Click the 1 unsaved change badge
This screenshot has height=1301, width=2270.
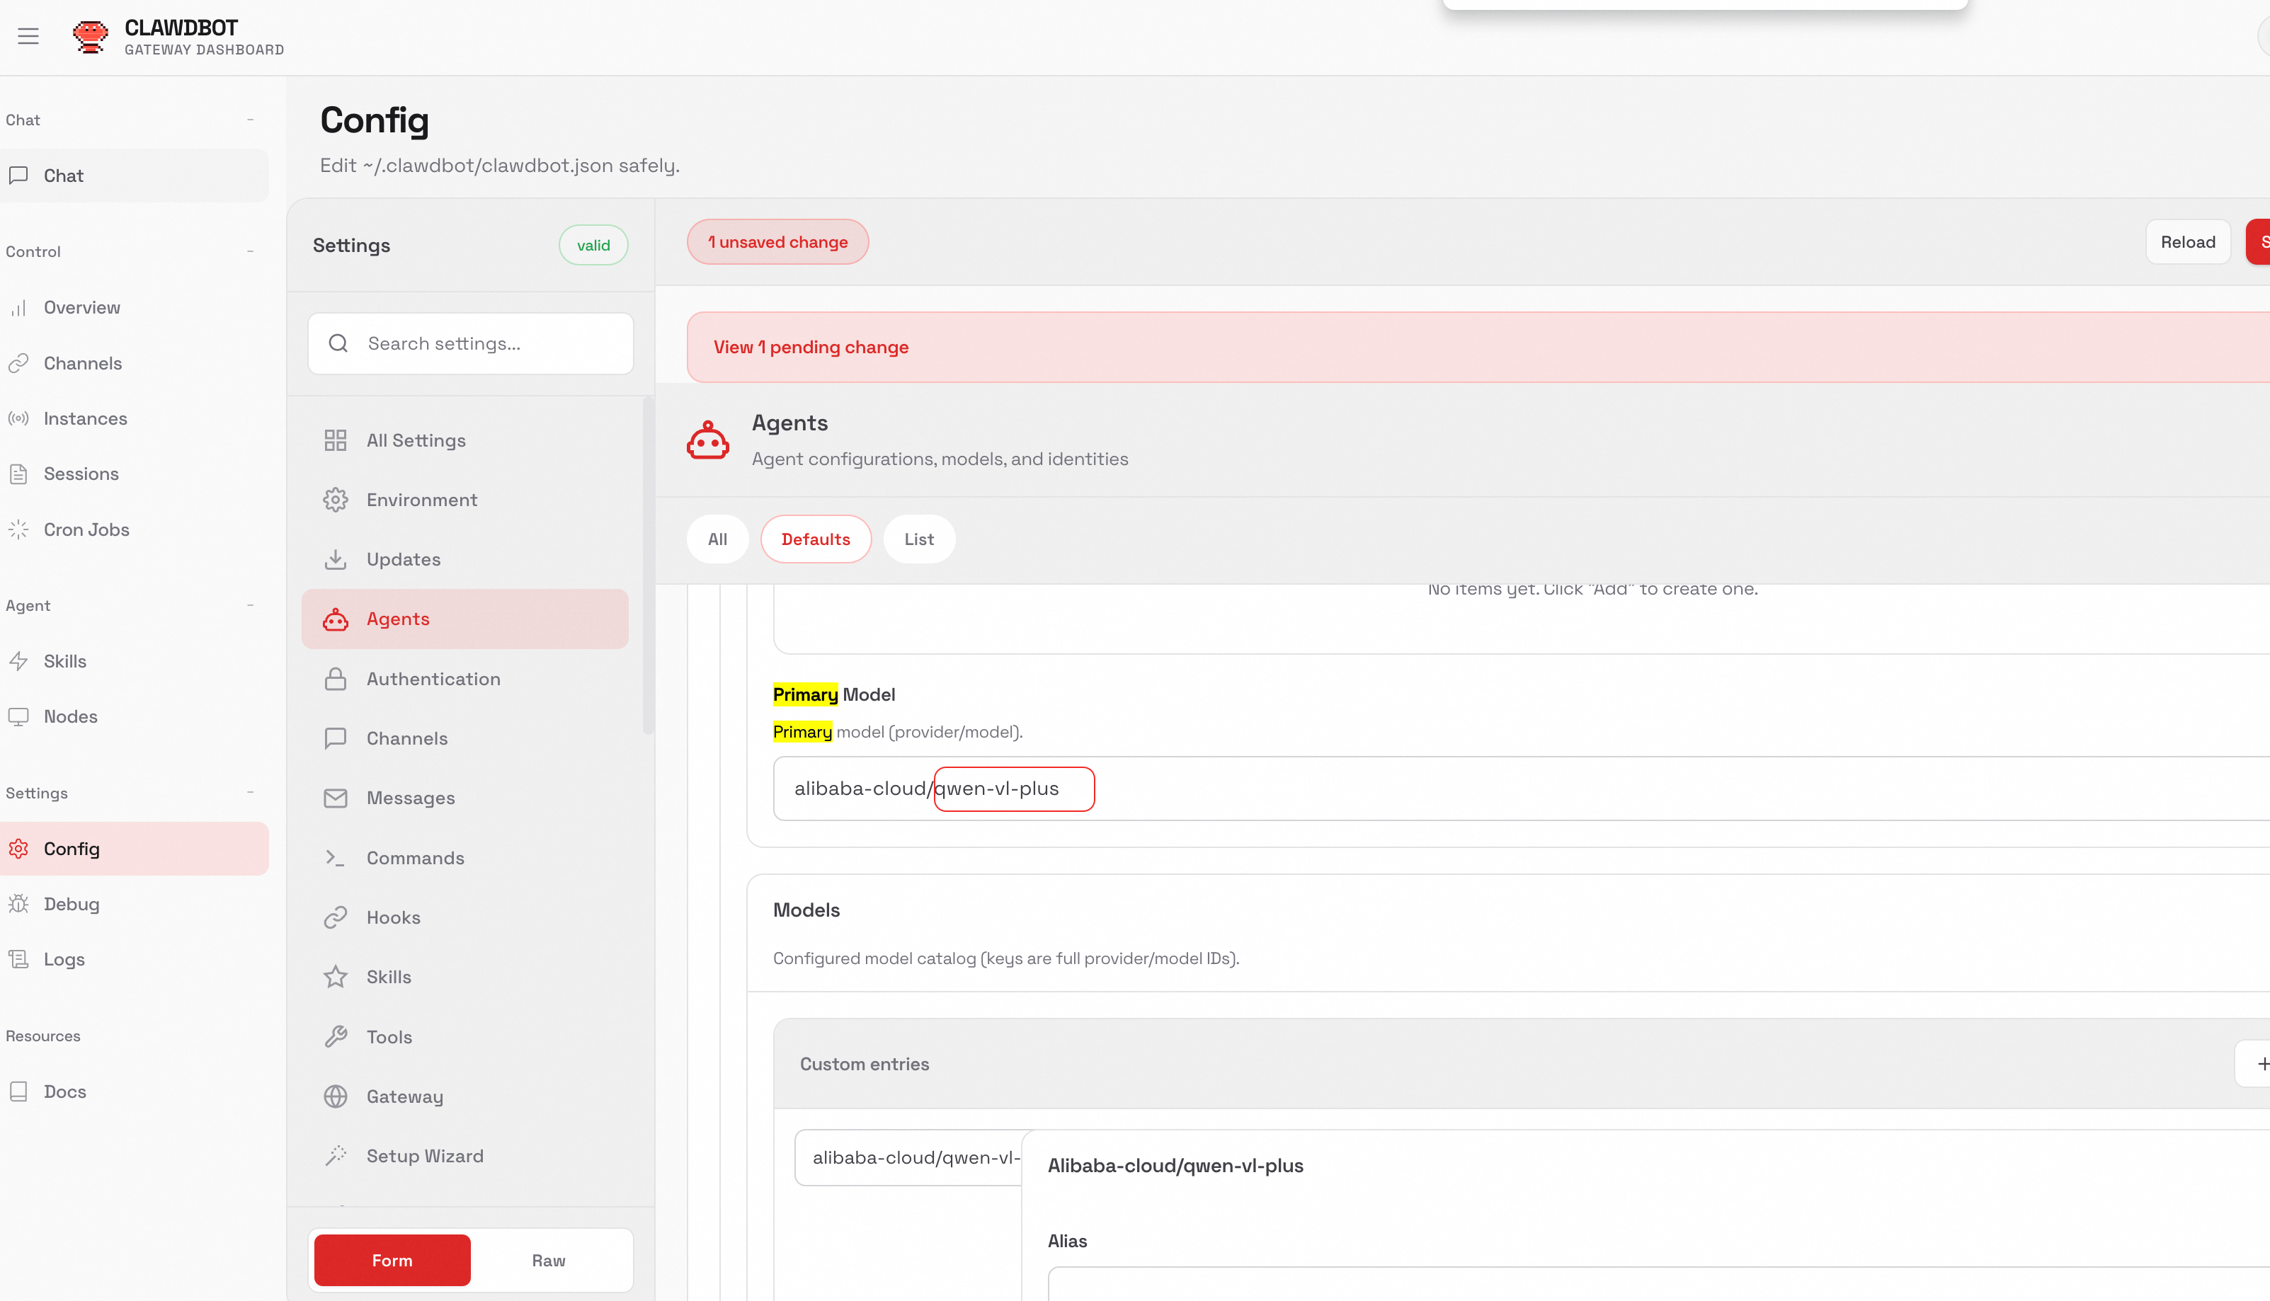tap(777, 242)
